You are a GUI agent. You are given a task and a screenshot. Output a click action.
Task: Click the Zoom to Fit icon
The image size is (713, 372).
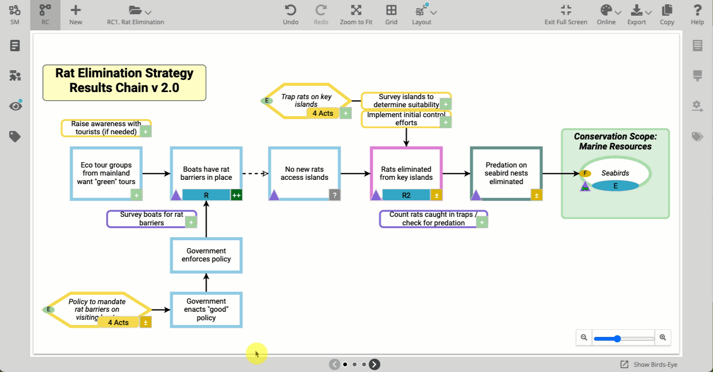tap(356, 11)
